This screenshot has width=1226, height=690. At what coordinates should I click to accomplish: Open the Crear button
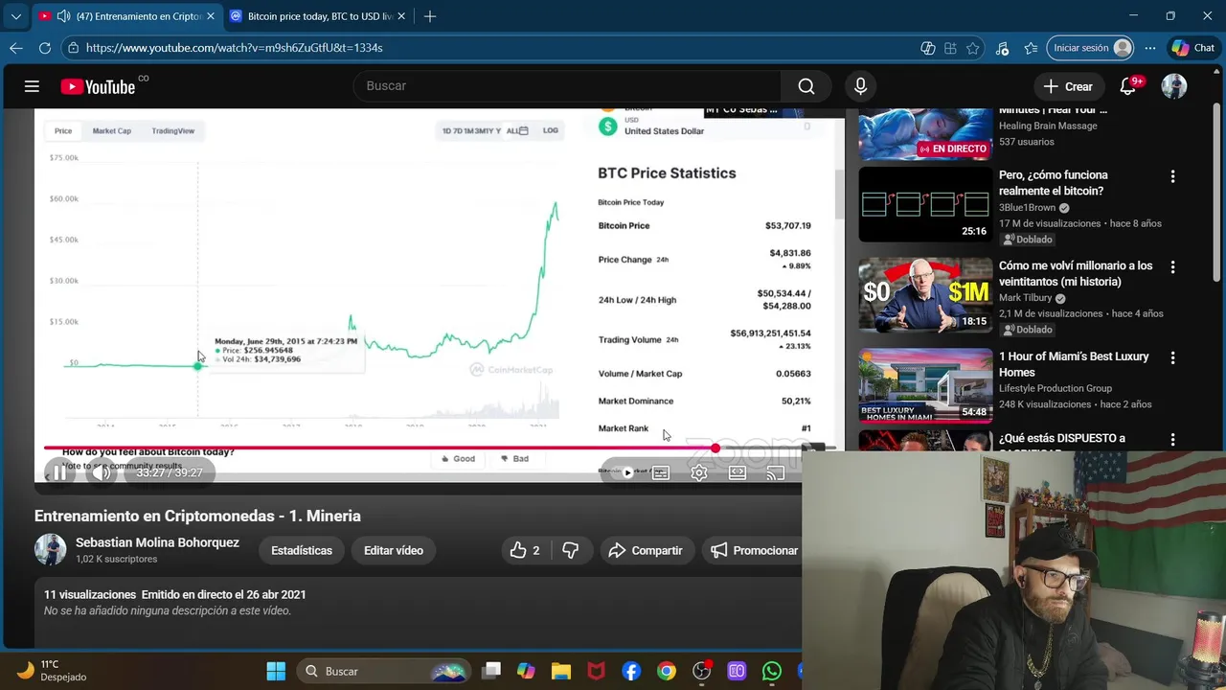[x=1068, y=86]
